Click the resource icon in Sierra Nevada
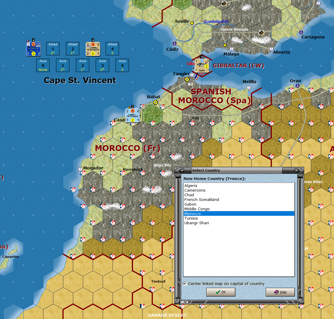The image size is (334, 319). (x=261, y=32)
